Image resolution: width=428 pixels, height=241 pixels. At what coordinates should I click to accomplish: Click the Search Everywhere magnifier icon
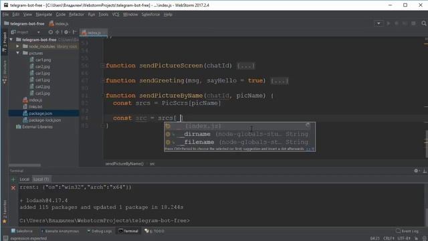pyautogui.click(x=424, y=23)
